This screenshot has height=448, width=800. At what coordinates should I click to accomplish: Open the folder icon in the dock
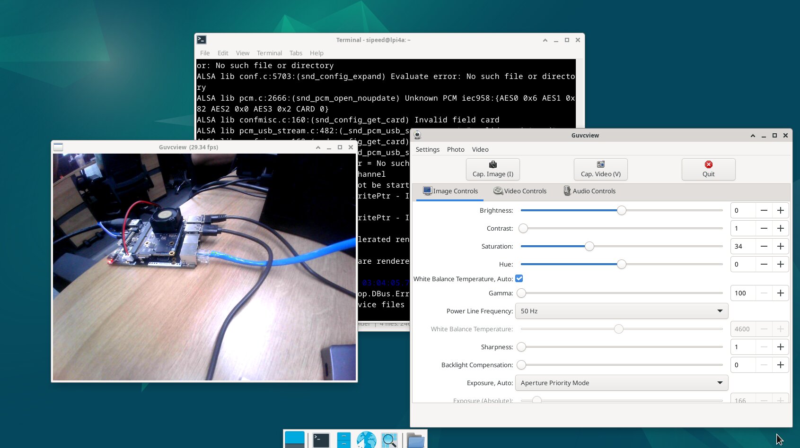point(415,440)
